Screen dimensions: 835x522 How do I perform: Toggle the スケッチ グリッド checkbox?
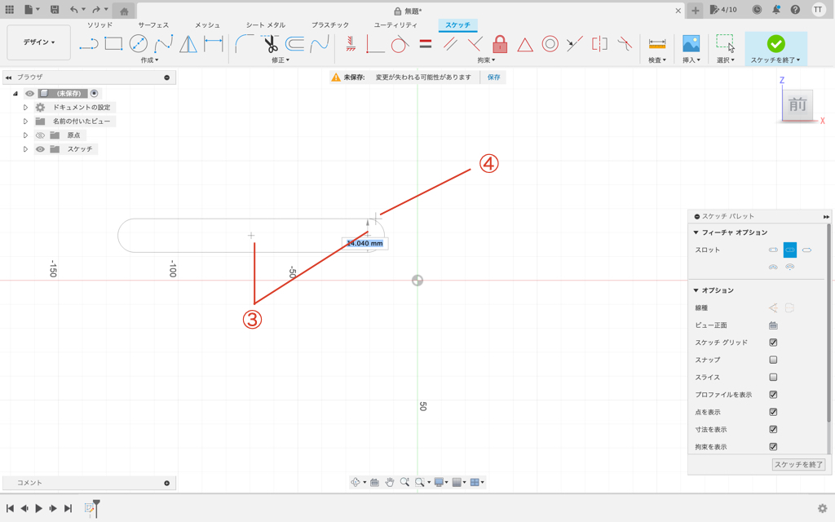(773, 343)
